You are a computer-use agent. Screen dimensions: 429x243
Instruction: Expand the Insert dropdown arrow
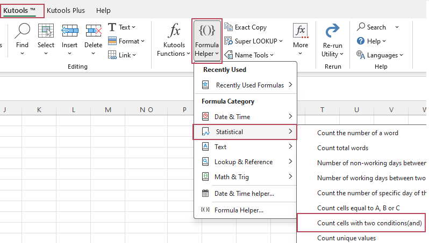[x=69, y=54]
